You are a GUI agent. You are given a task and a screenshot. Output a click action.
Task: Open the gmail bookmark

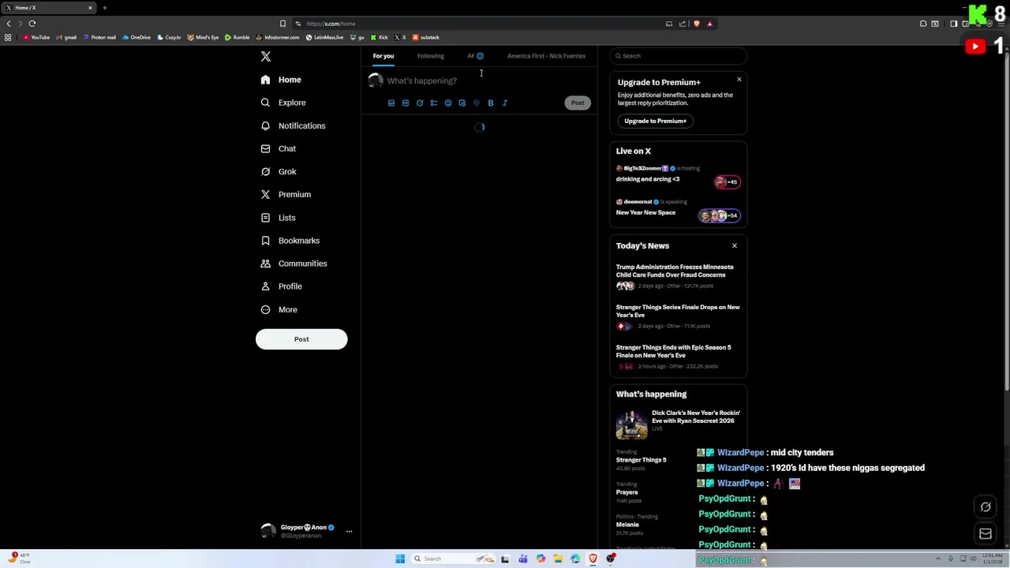(x=66, y=37)
